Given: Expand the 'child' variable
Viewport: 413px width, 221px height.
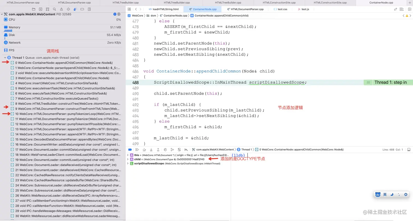Looking at the screenshot, I should (x=128, y=159).
